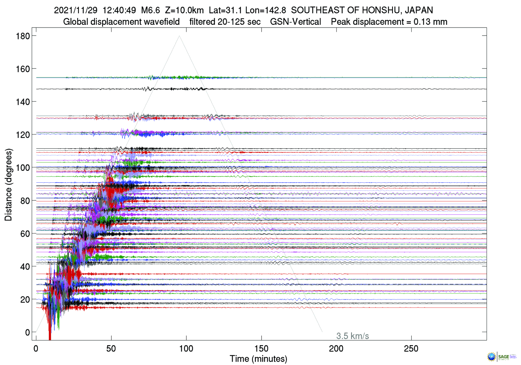521x365 pixels.
Task: Click the 200 tick on the time axis
Action: (336, 349)
